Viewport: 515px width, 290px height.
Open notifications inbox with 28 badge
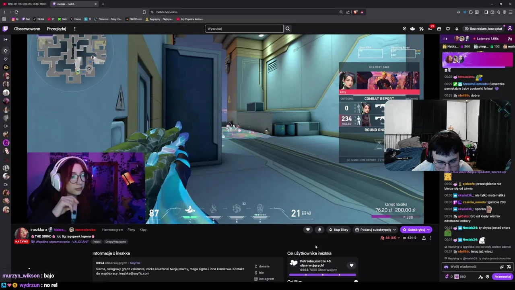(x=430, y=29)
